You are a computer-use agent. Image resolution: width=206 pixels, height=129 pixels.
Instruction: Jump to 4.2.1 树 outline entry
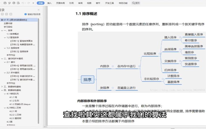tap(13, 111)
